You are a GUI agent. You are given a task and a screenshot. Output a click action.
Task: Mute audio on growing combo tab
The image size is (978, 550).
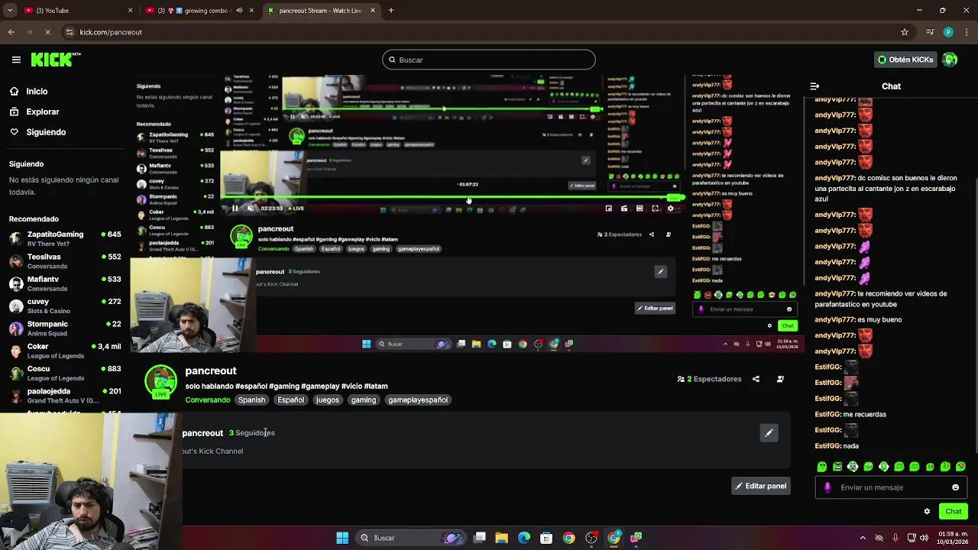click(239, 11)
